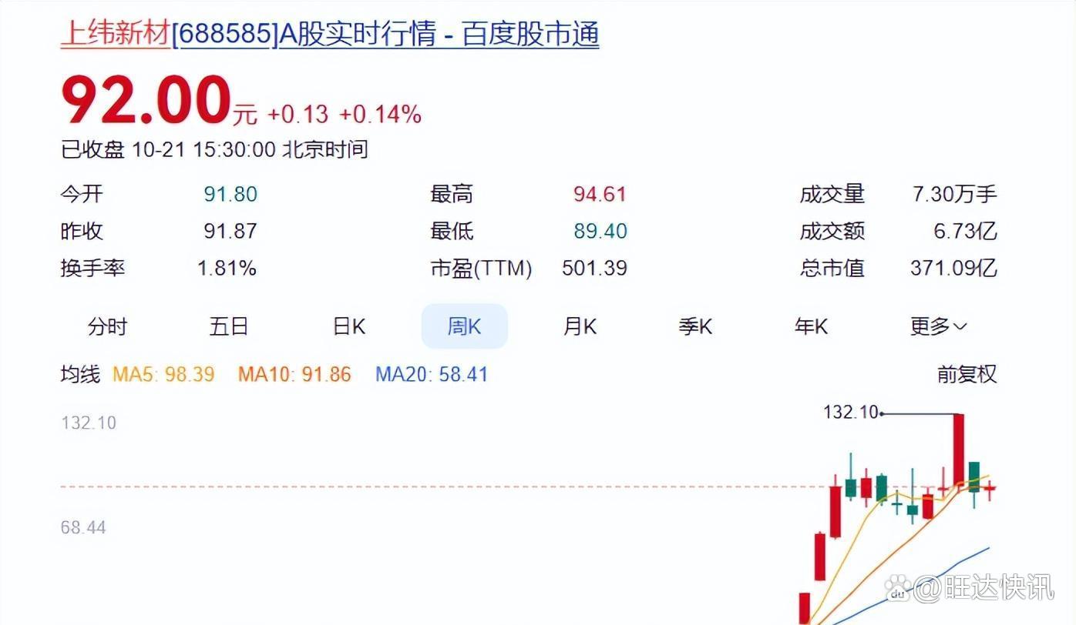Toggle the MA20 moving average line
This screenshot has width=1076, height=625.
(431, 374)
